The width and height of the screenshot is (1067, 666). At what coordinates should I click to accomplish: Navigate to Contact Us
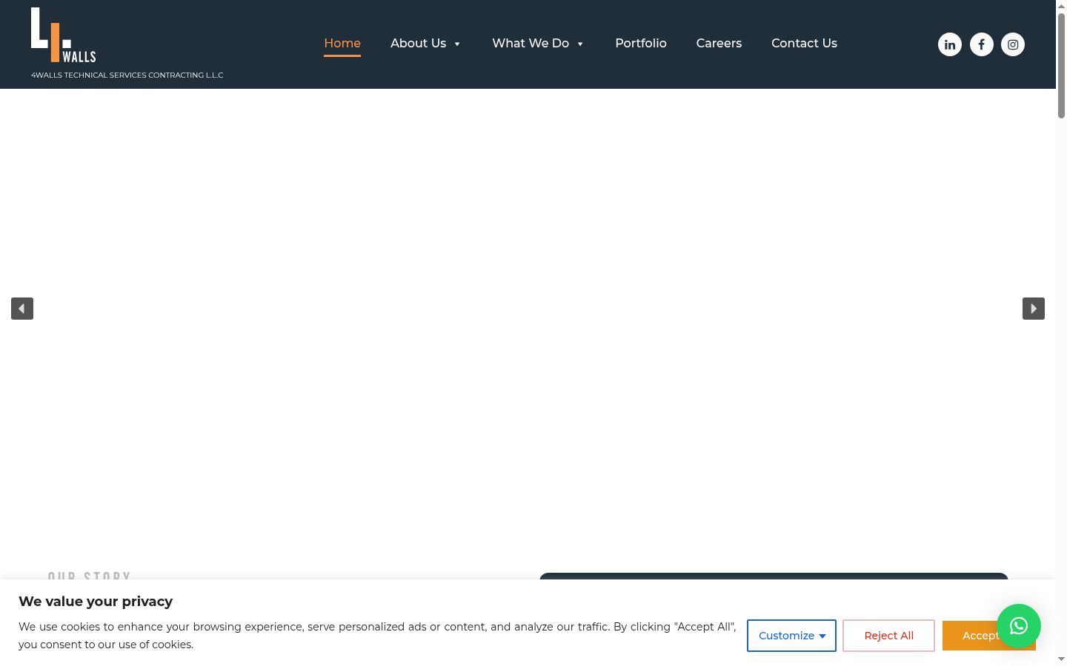coord(804,43)
